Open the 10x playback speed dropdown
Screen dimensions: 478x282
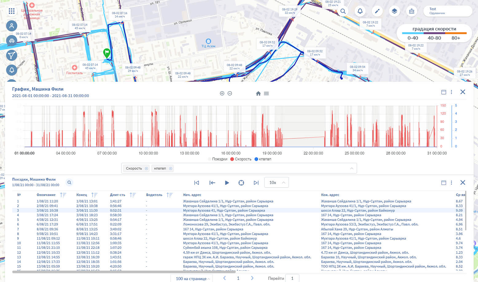[x=277, y=183]
